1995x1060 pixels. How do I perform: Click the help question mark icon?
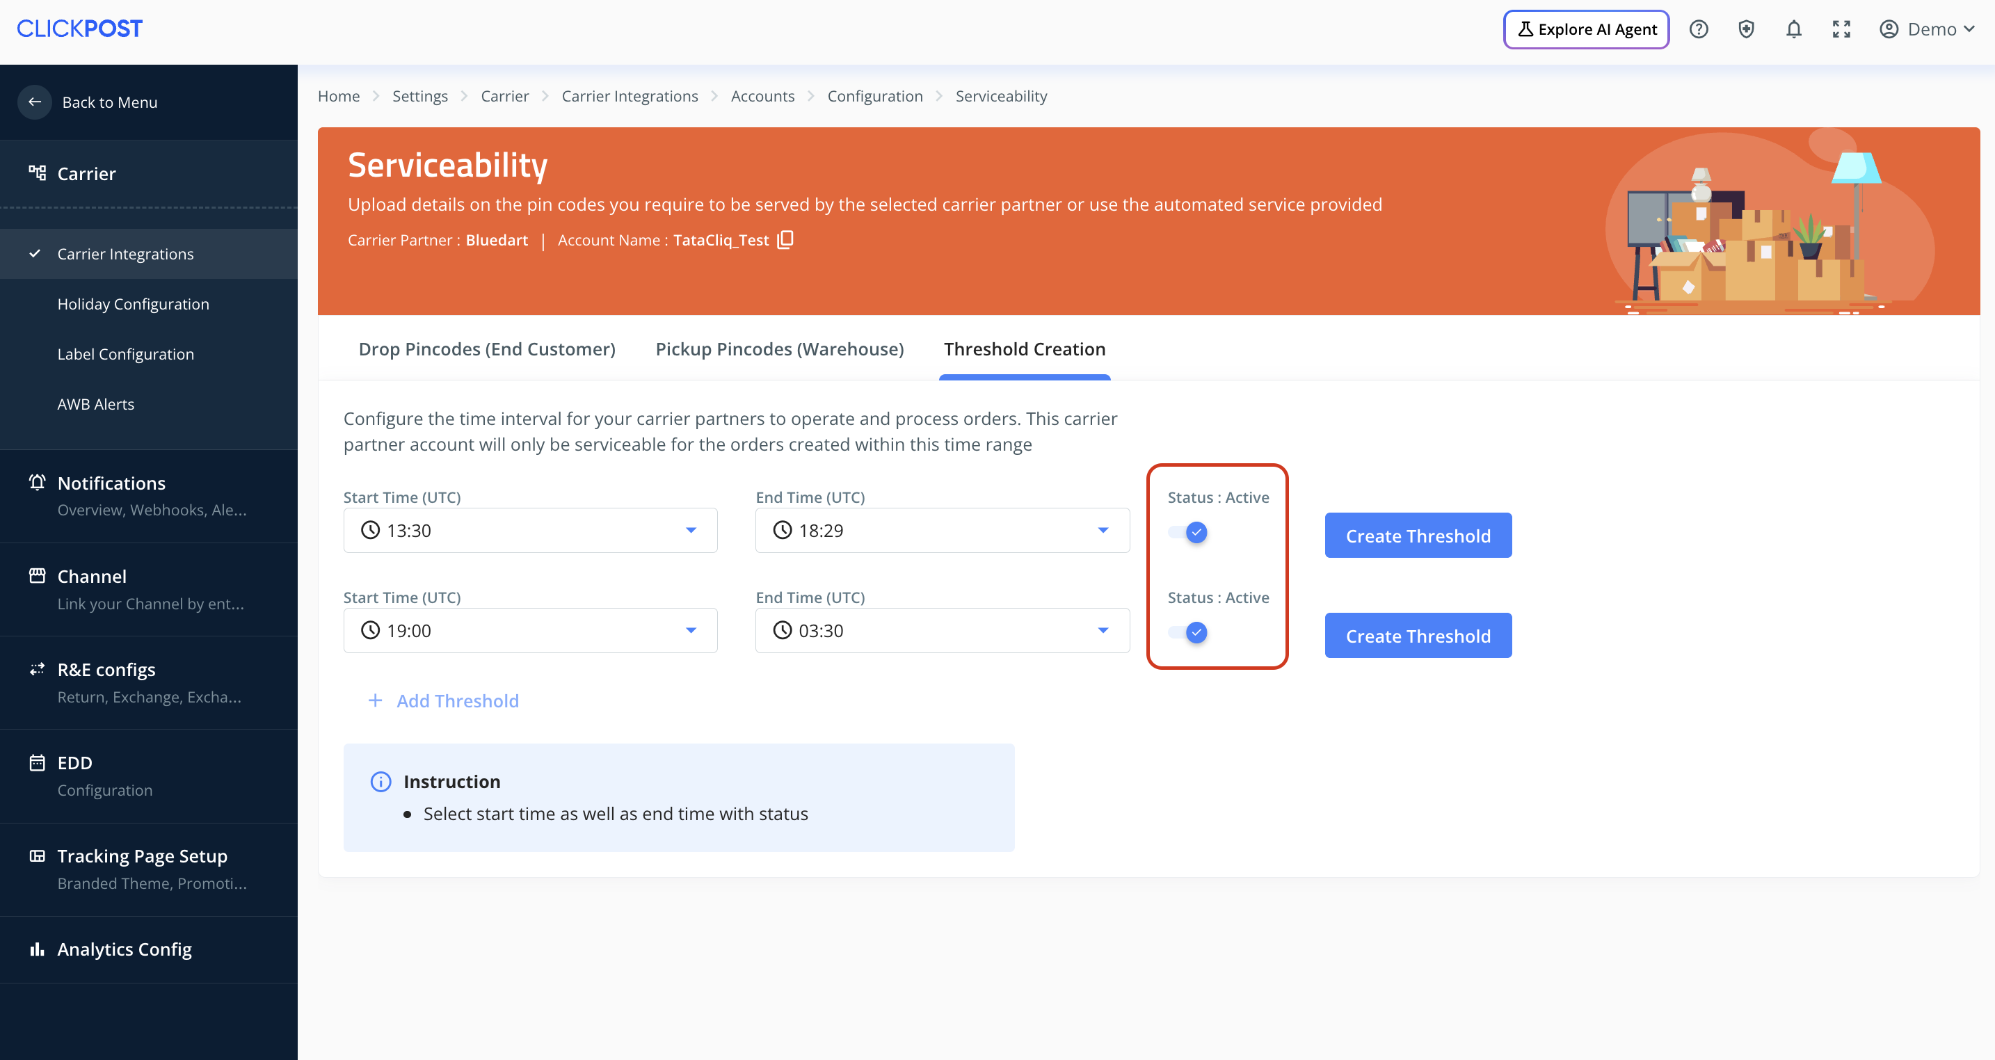1699,29
